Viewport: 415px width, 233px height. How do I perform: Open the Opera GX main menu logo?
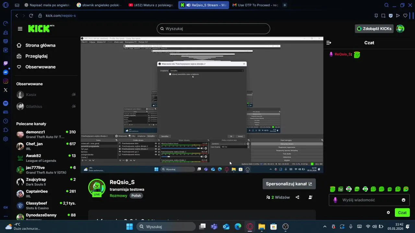(x=6, y=5)
